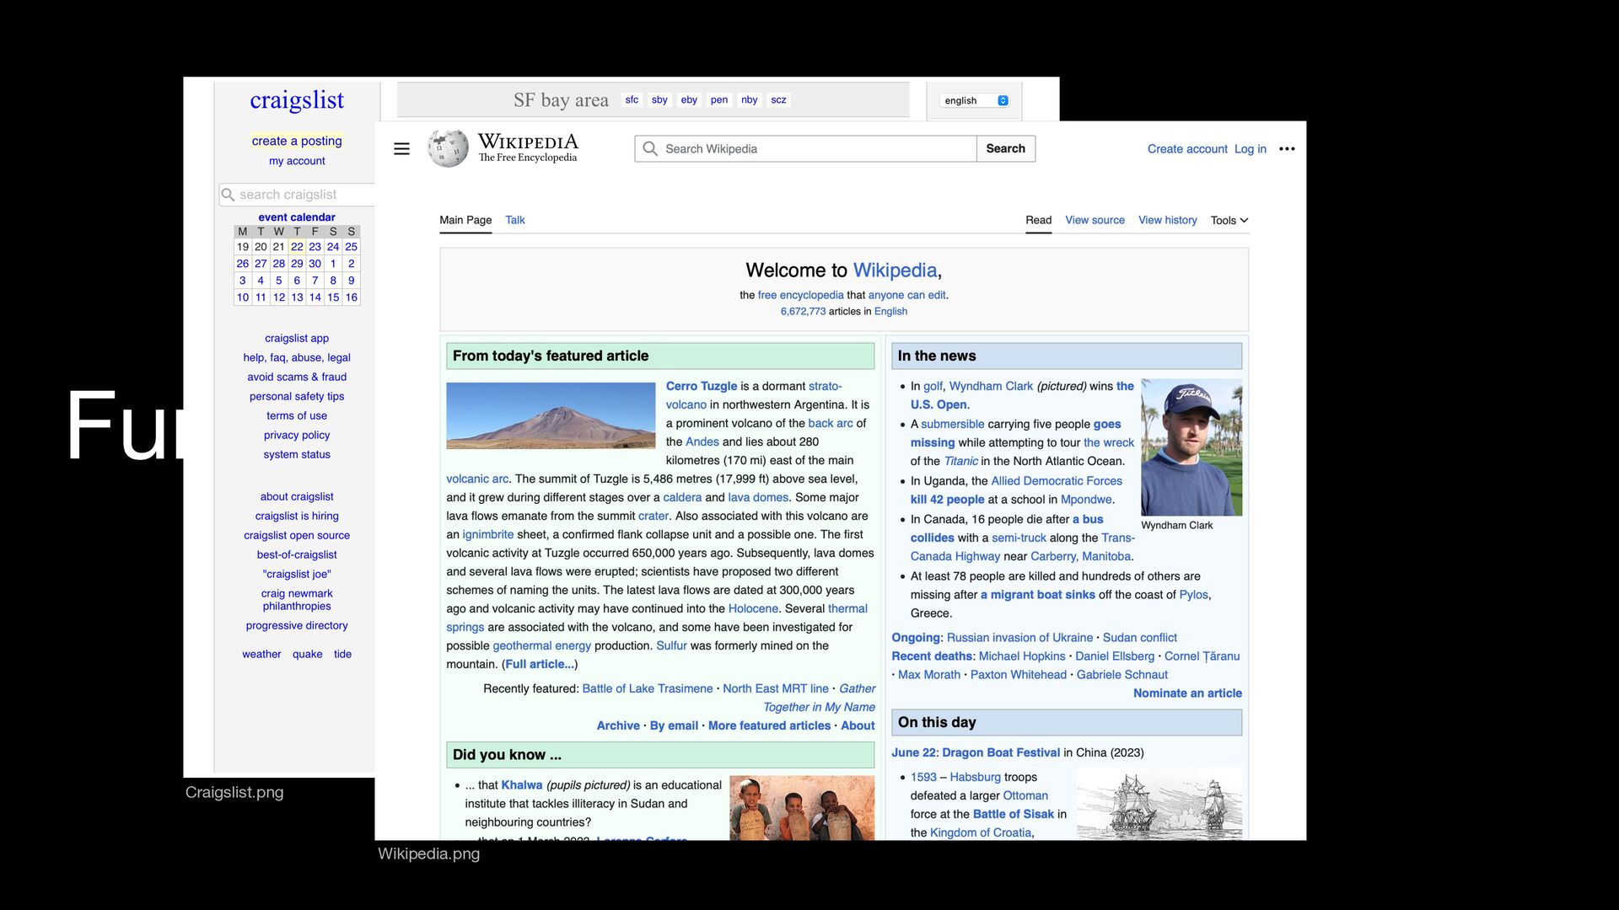Click the Russian invasion of Ukraine link
The height and width of the screenshot is (910, 1619).
(x=1019, y=638)
